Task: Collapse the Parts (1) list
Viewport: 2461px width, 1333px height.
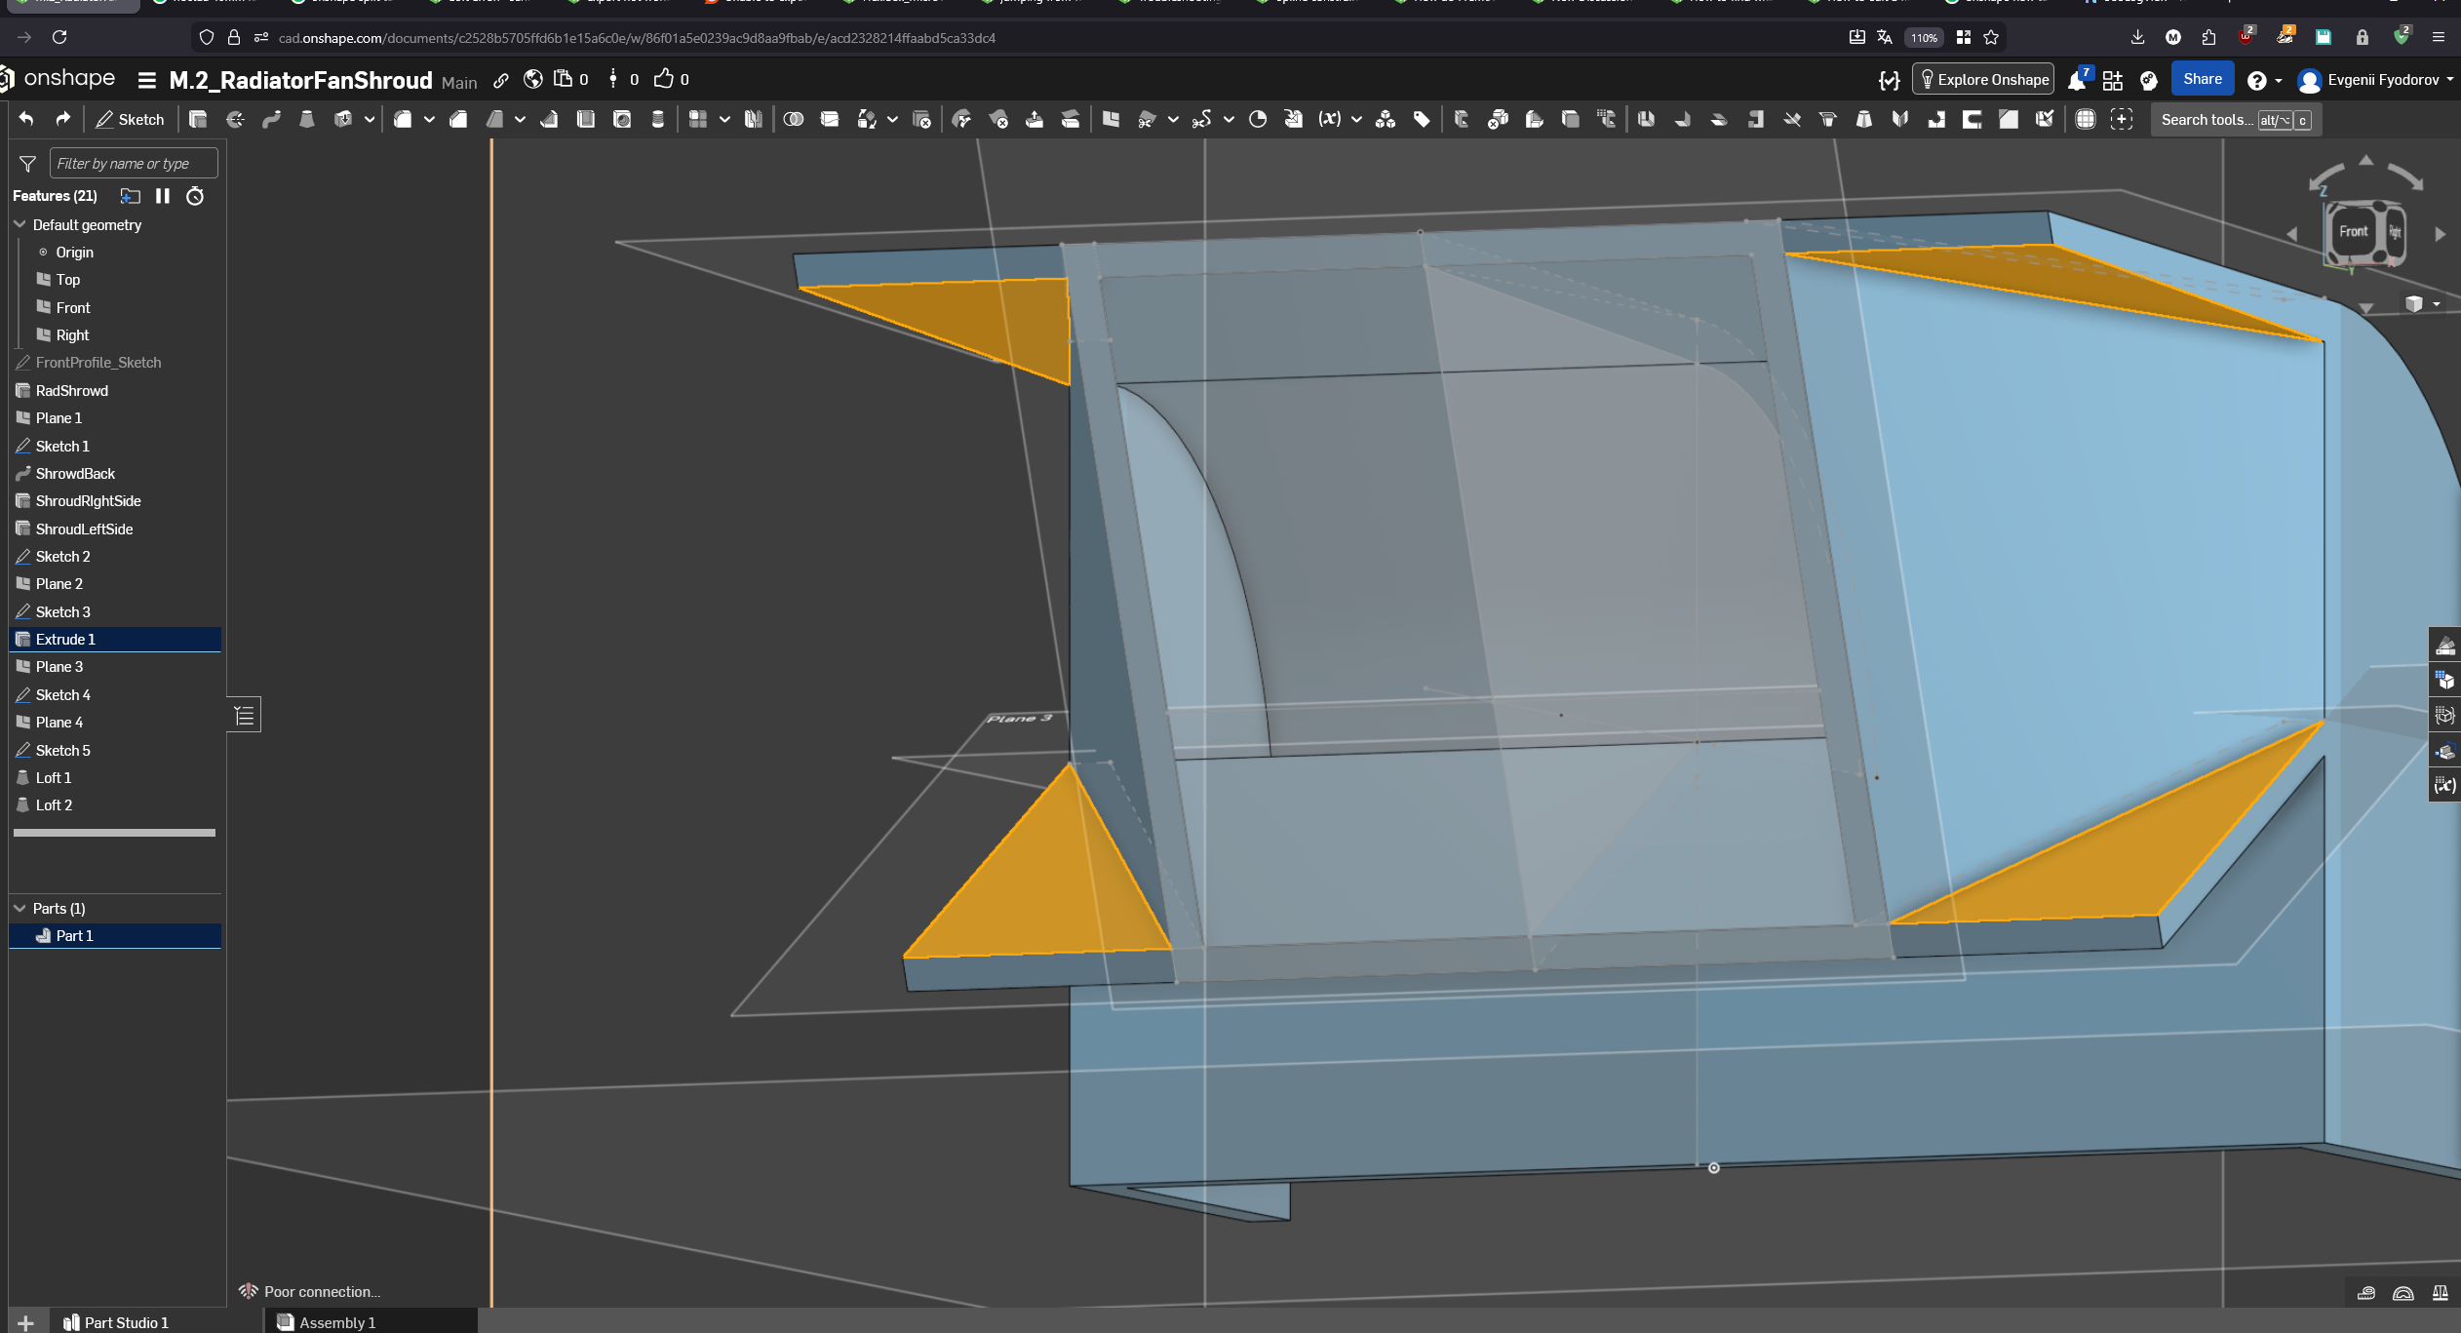Action: click(20, 908)
